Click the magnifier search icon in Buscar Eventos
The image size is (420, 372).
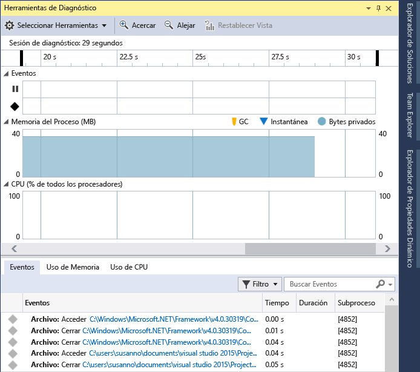click(380, 284)
